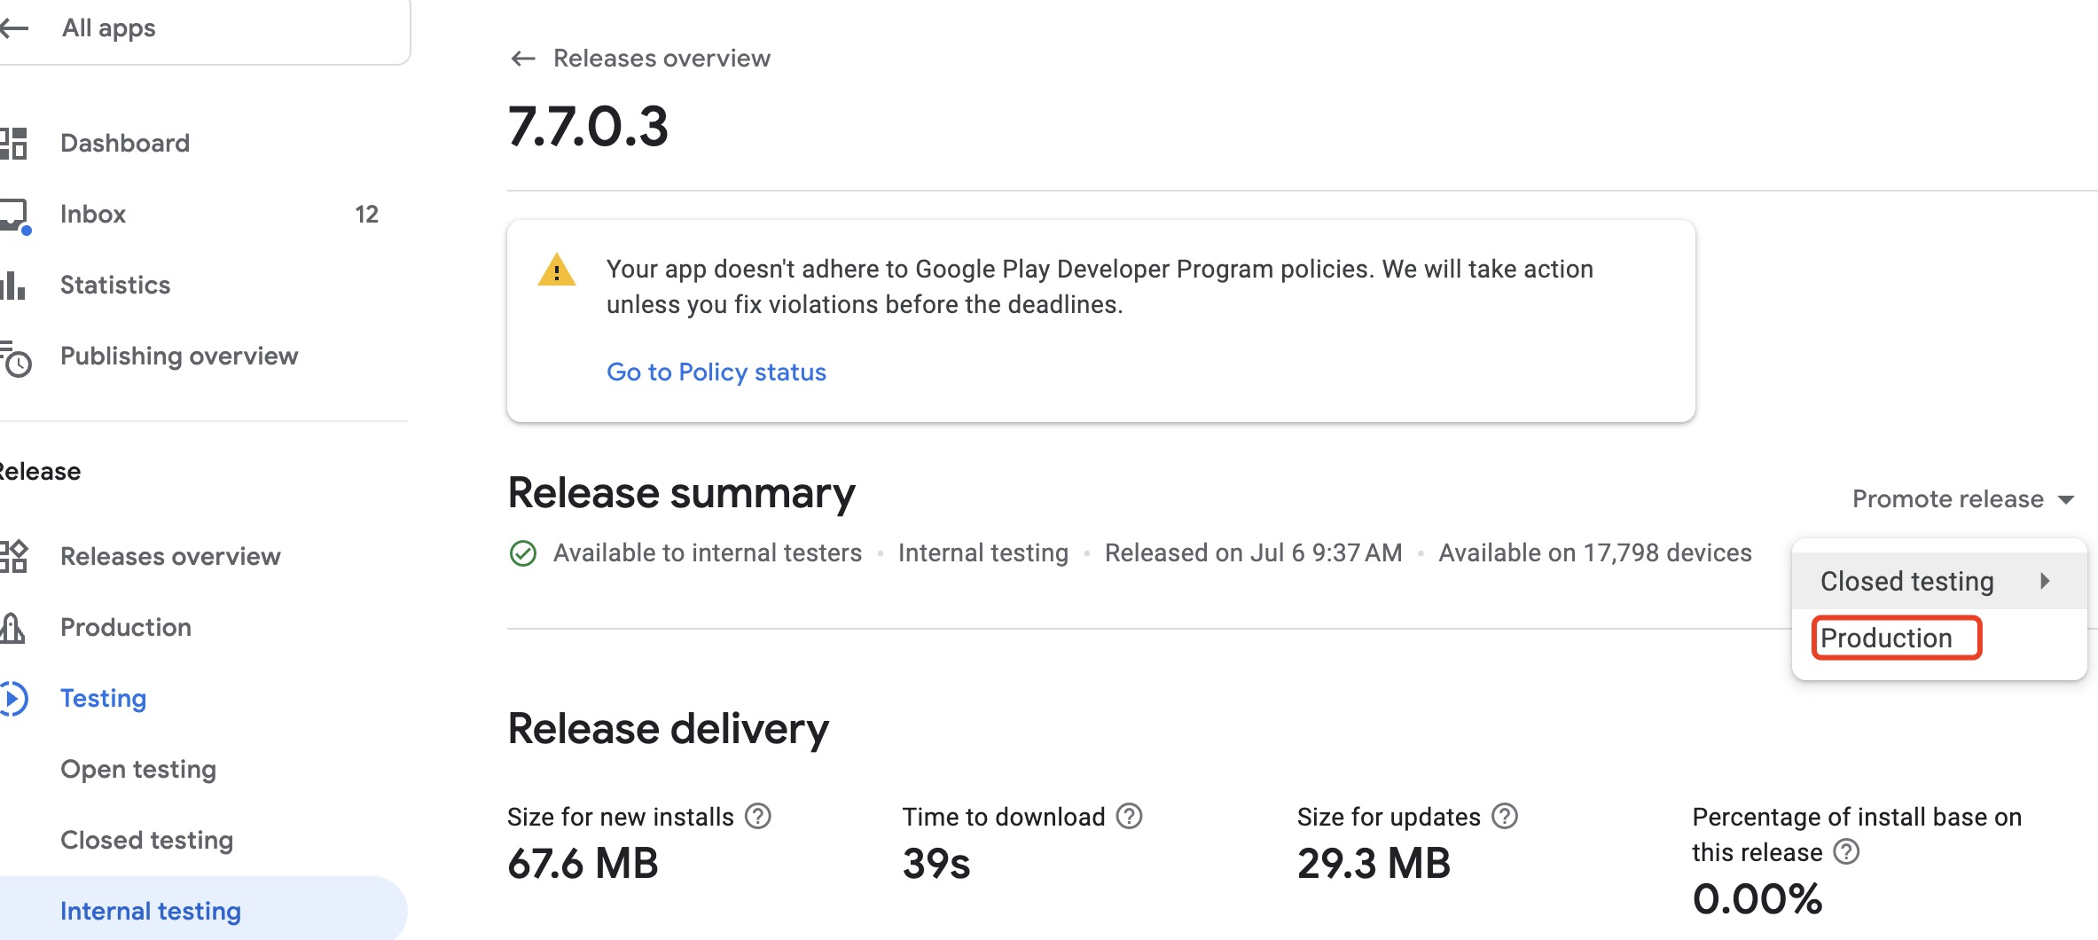2098x940 pixels.
Task: Click the All apps back arrow icon
Action: 14,28
